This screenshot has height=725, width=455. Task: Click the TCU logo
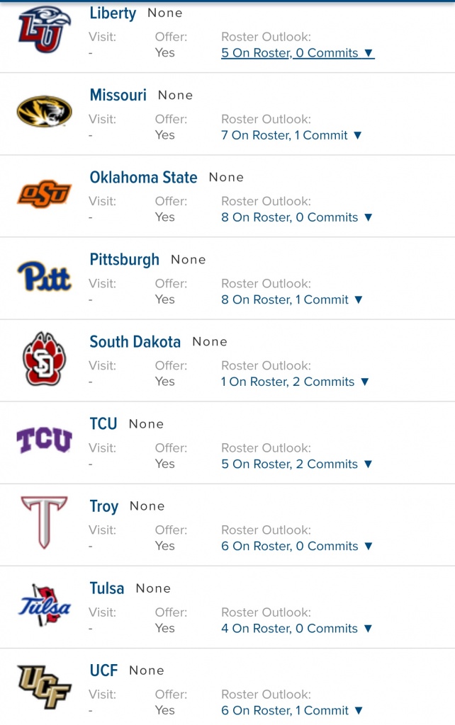click(x=44, y=440)
